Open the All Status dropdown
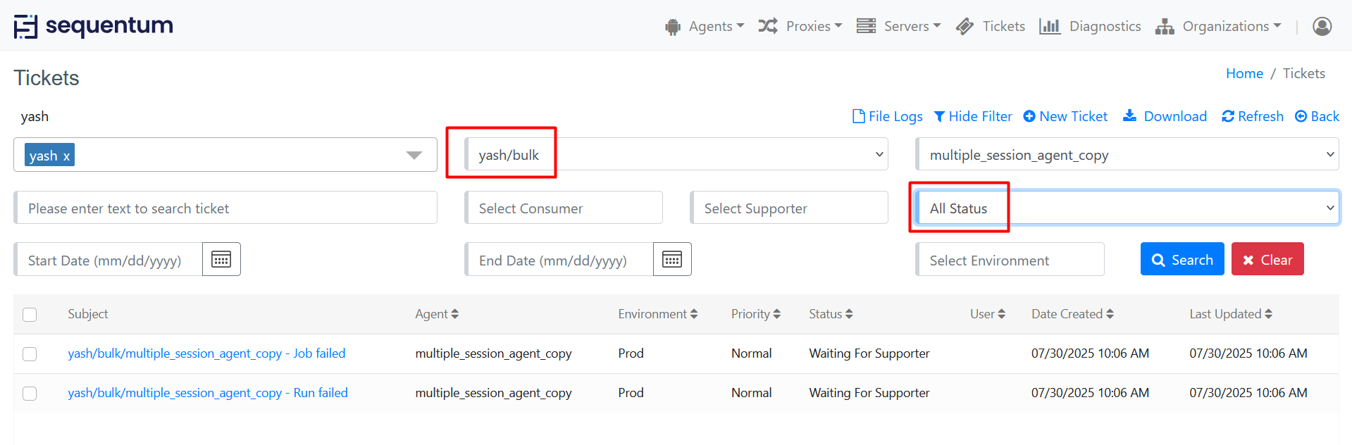This screenshot has height=445, width=1352. coord(1127,208)
